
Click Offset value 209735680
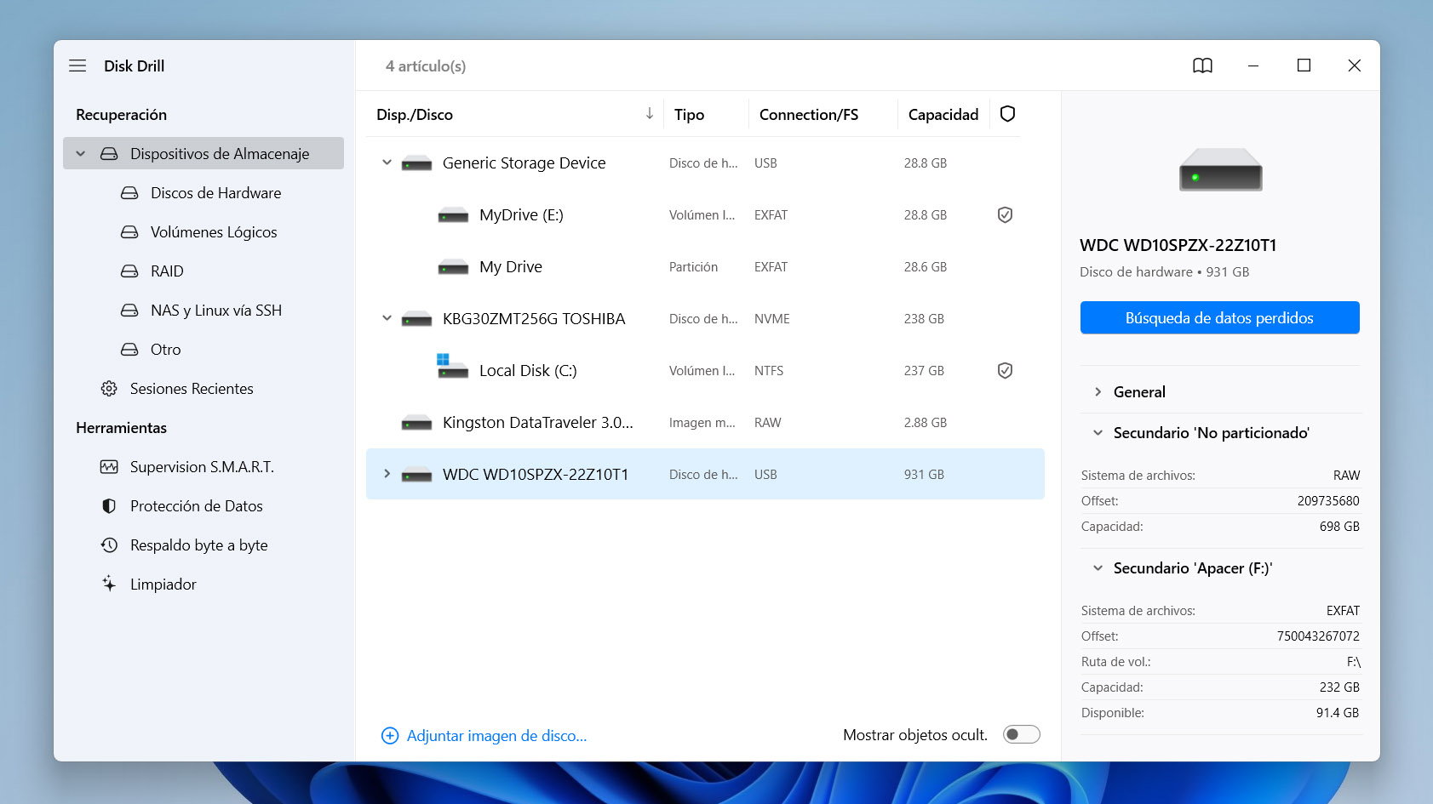click(x=1328, y=501)
